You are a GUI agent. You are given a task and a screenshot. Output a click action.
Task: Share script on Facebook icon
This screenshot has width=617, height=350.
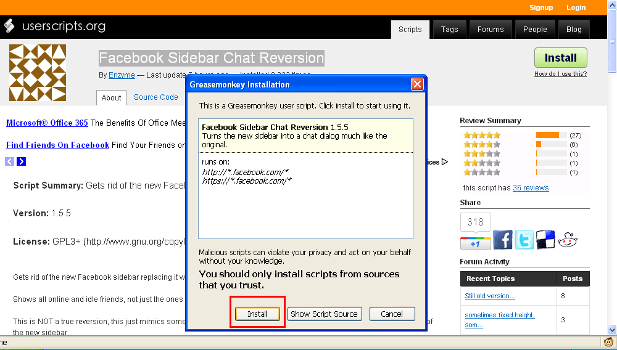[x=502, y=240]
